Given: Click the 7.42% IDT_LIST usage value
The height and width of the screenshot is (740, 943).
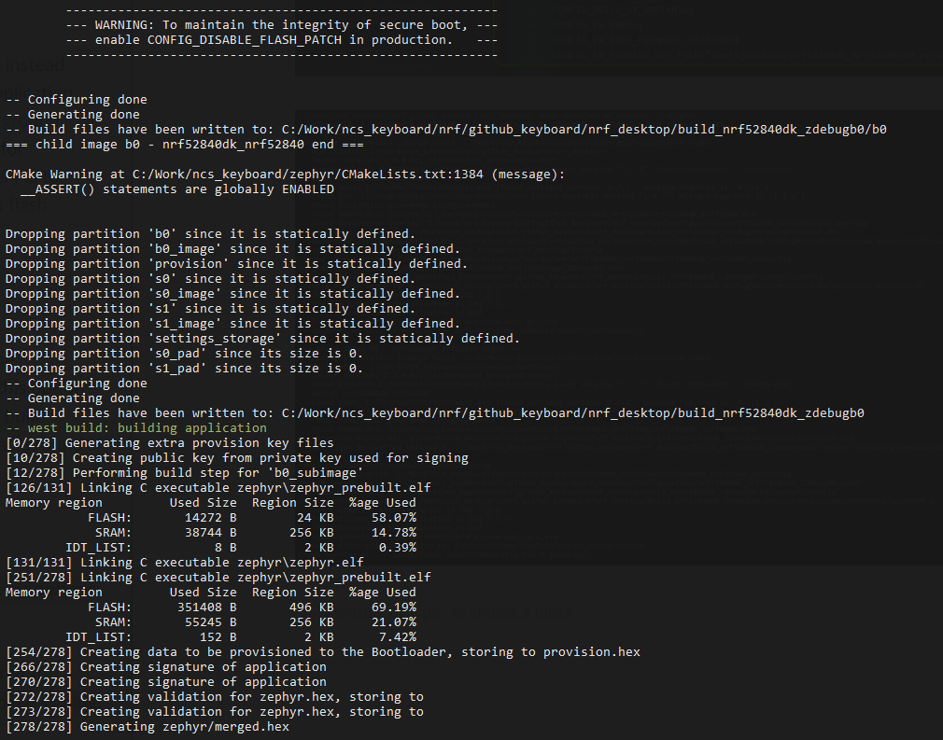Looking at the screenshot, I should (x=397, y=637).
